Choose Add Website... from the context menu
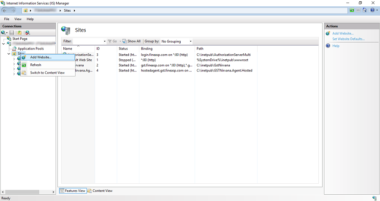This screenshot has height=201, width=380. [48, 57]
